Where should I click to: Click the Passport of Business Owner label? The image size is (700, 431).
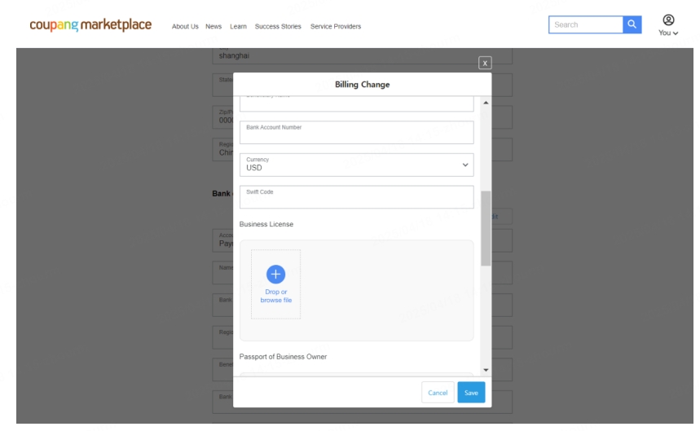pos(283,357)
